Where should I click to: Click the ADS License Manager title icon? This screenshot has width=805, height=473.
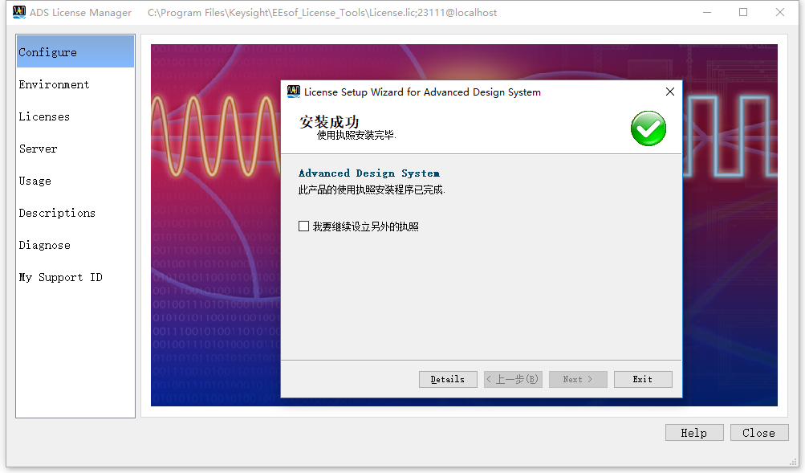pos(19,12)
